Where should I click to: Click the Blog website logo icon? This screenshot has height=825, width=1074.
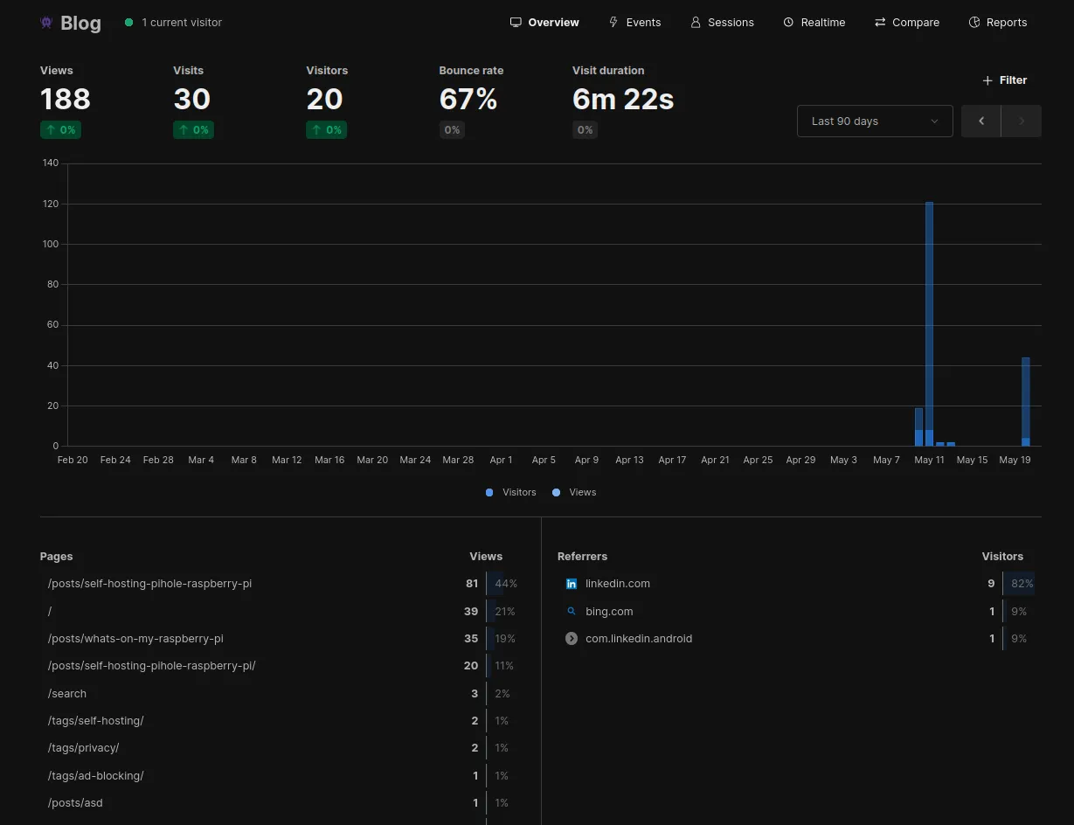click(x=46, y=23)
